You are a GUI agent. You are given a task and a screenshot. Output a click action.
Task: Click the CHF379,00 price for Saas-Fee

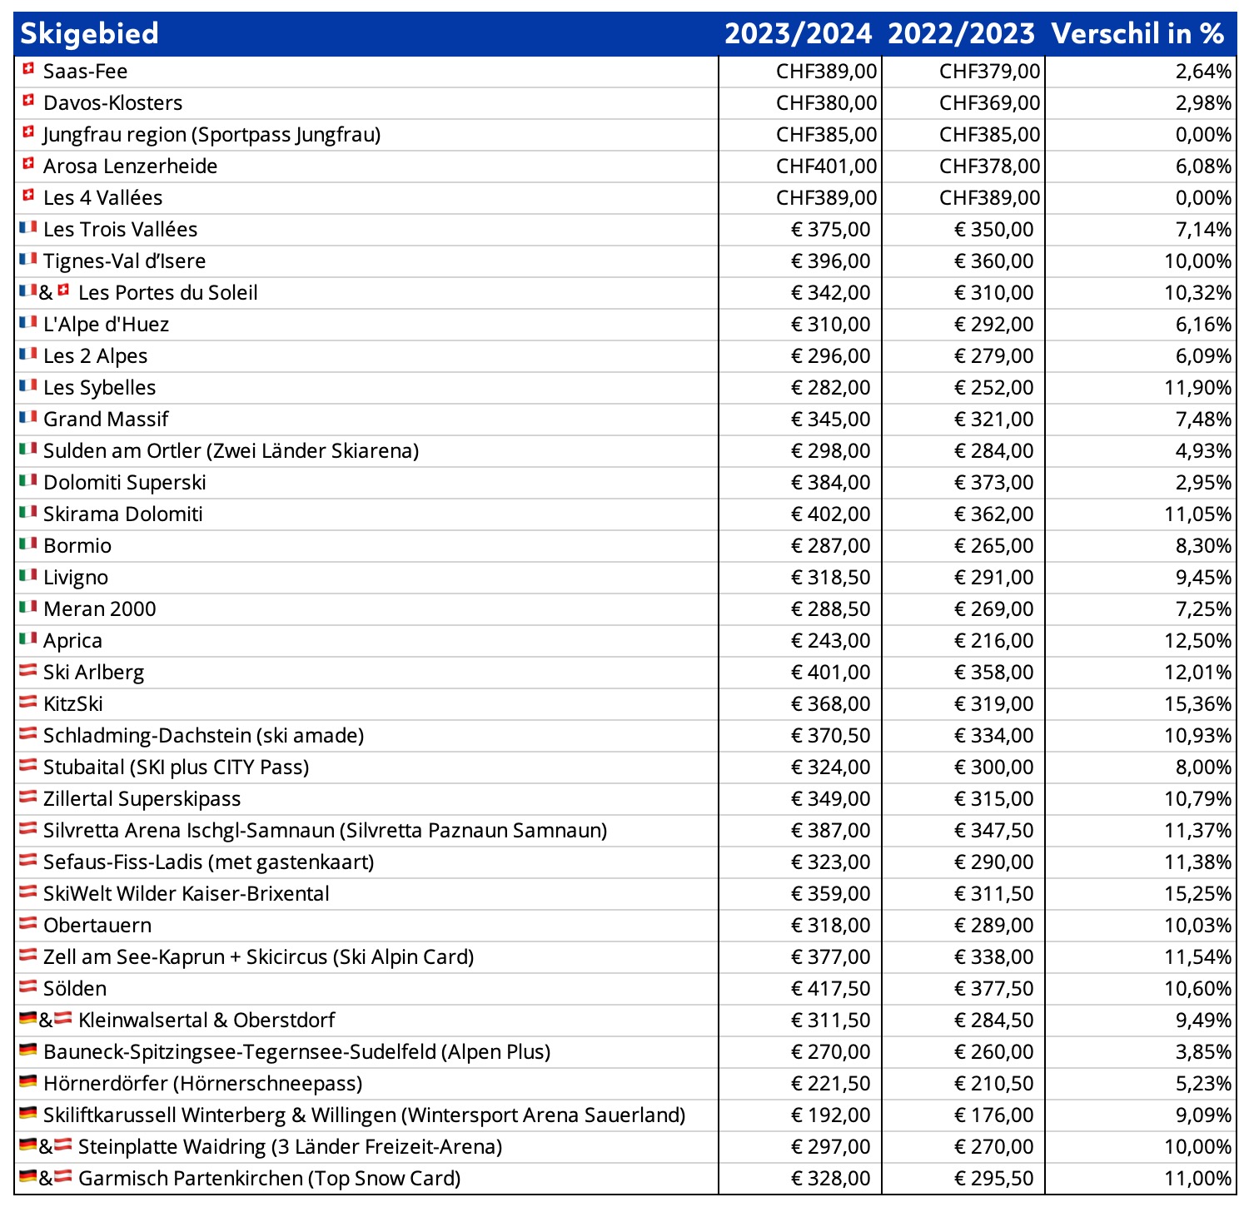989,72
